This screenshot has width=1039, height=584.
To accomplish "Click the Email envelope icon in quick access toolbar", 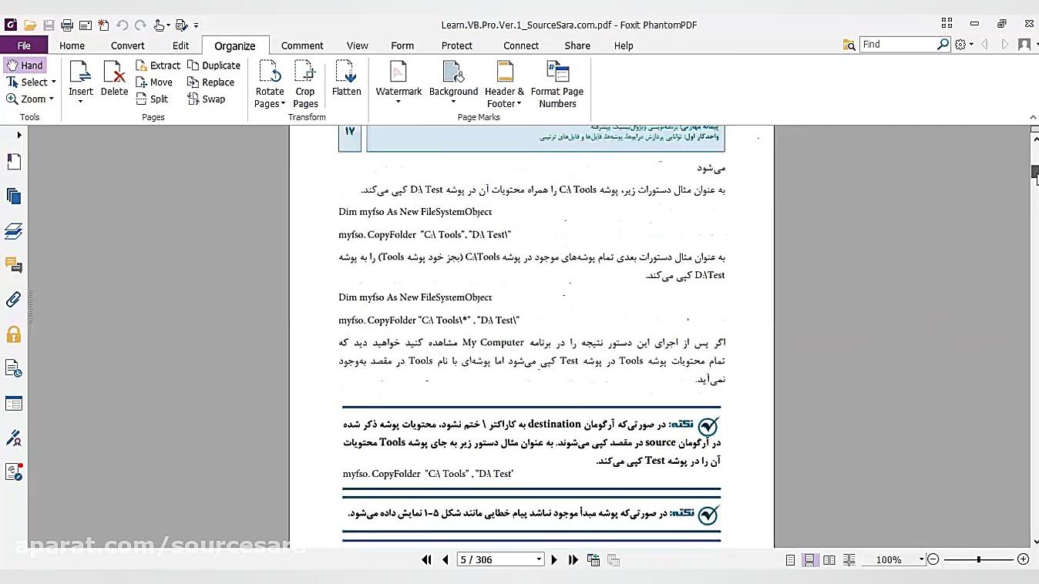I will click(86, 25).
